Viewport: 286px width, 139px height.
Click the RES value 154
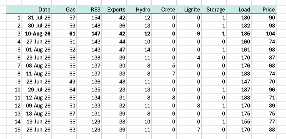coord(89,18)
